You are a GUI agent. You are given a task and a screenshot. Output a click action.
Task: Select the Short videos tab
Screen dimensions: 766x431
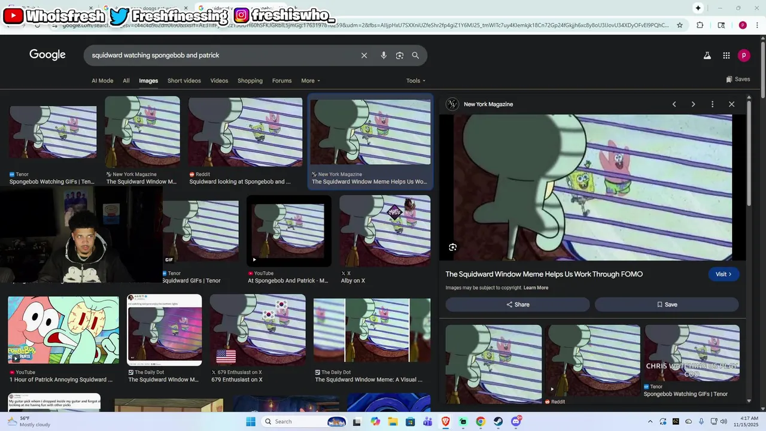point(184,81)
